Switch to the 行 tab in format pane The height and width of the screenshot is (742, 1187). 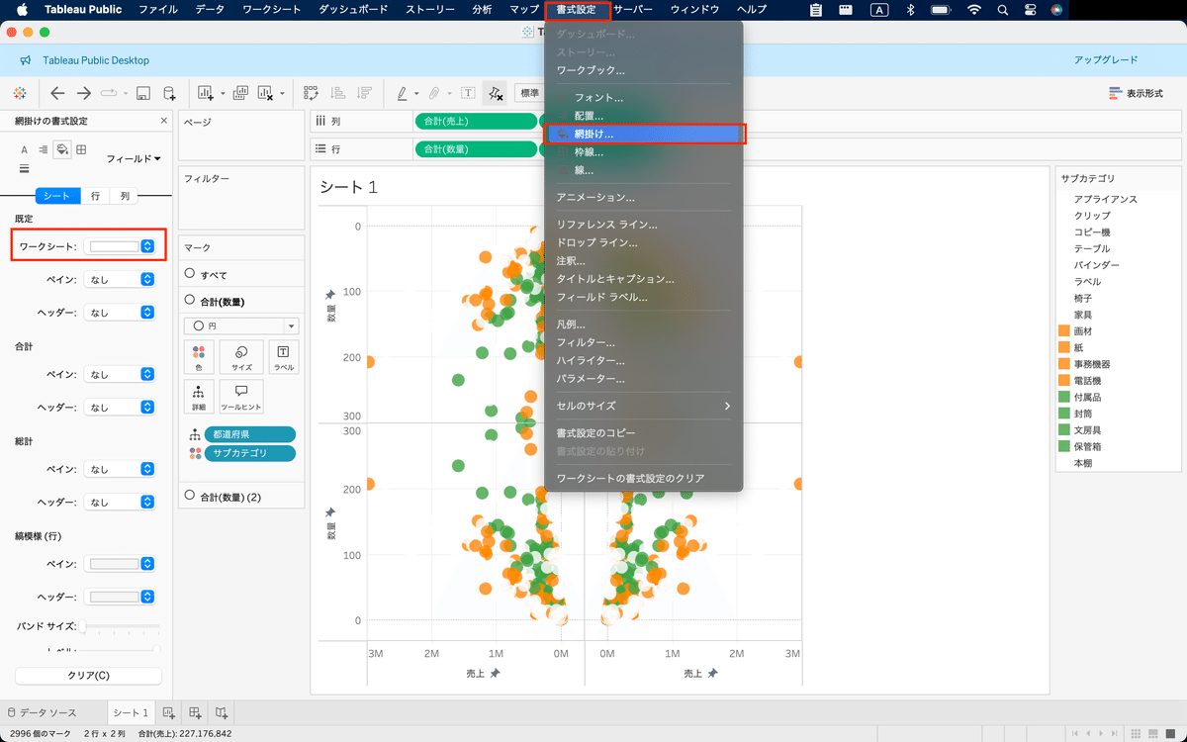95,196
